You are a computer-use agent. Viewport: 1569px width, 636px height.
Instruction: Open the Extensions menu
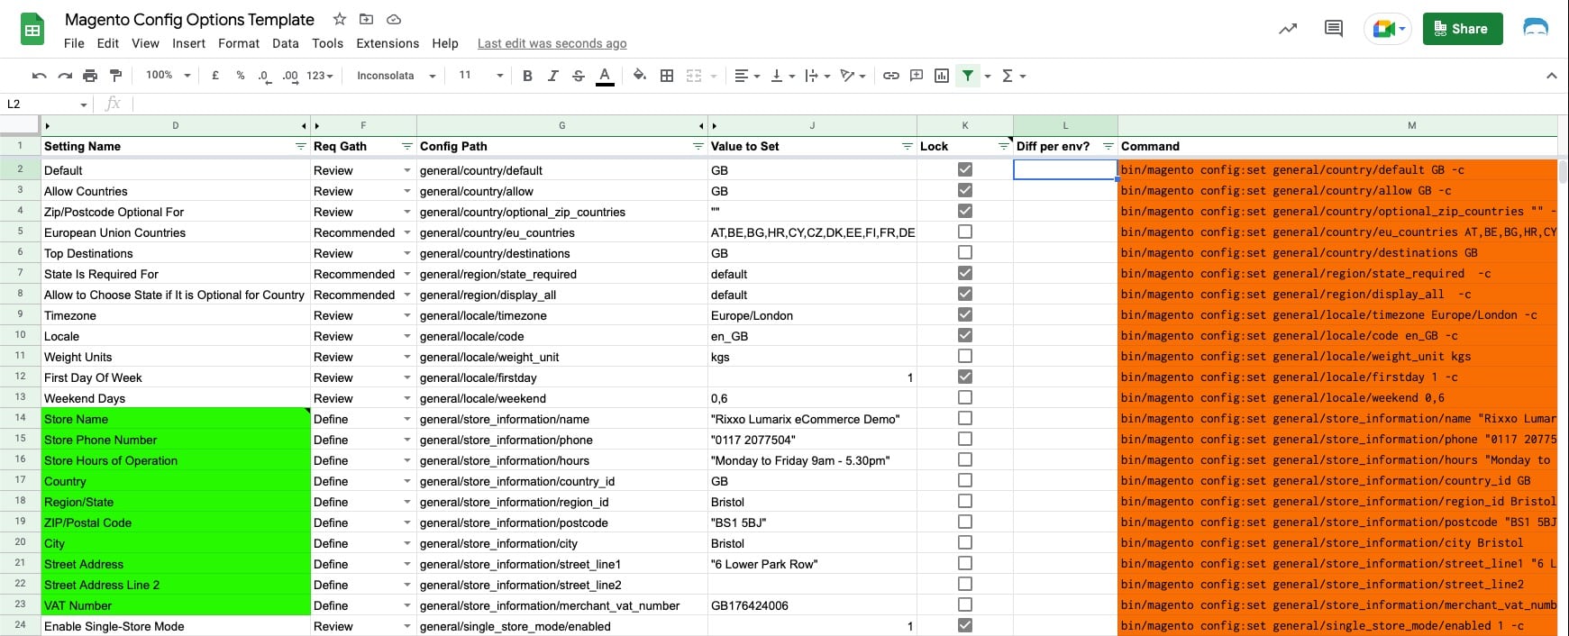pos(388,43)
